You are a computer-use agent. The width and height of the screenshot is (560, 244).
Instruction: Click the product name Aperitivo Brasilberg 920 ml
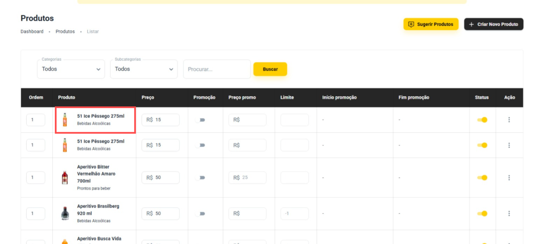tap(98, 210)
